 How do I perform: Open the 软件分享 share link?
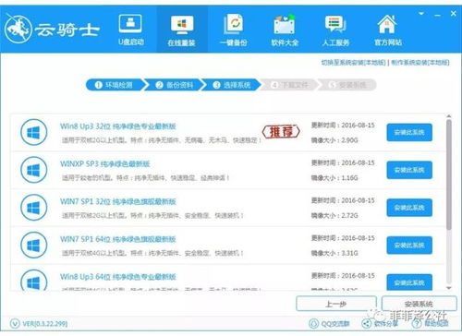coord(385,324)
